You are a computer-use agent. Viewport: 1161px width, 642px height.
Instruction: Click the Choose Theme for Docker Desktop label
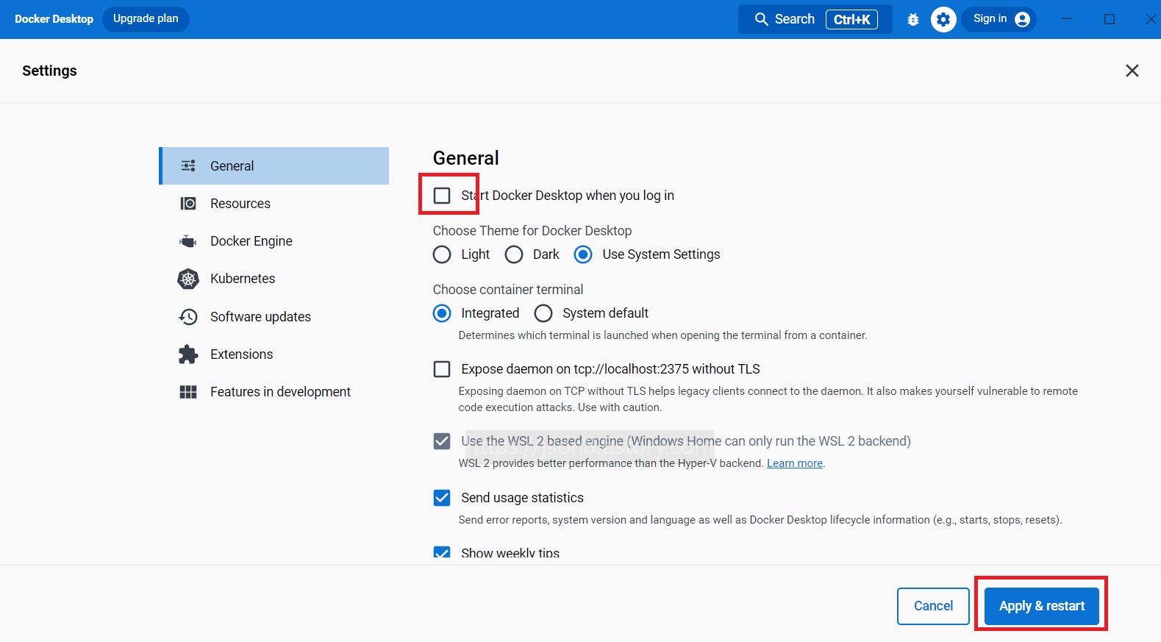coord(532,231)
